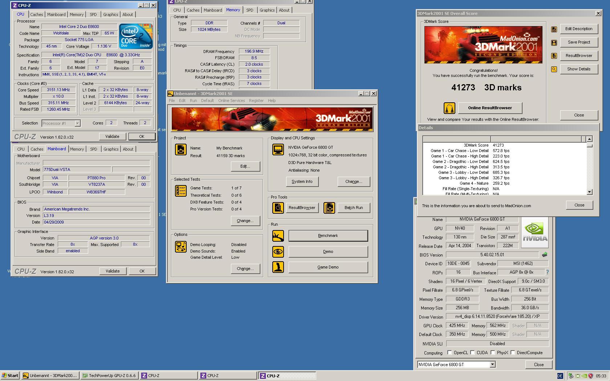Switch to the About tab in the Mainboard CPU-Z

128,149
